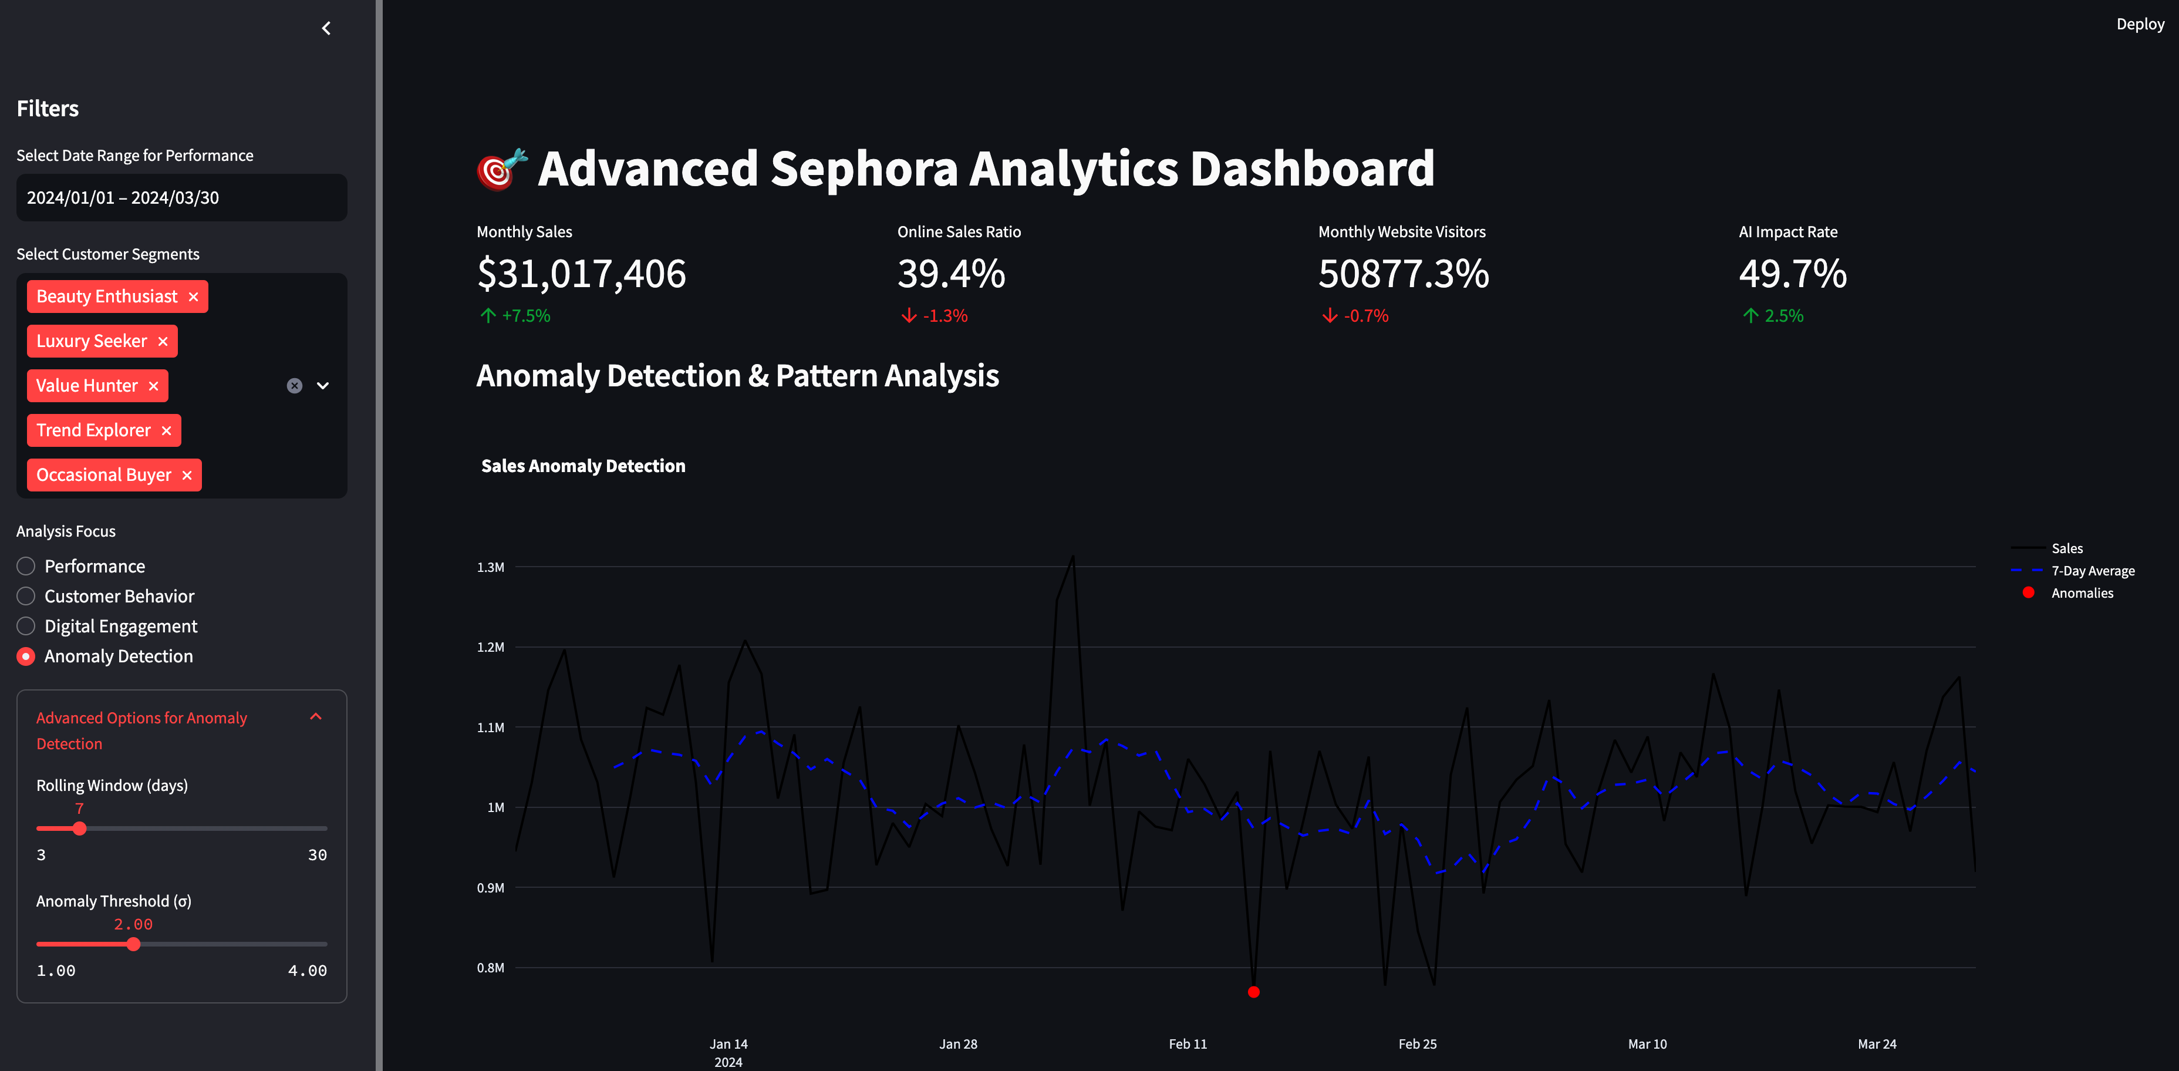Click the Rolling Window maximum value 30

point(317,856)
